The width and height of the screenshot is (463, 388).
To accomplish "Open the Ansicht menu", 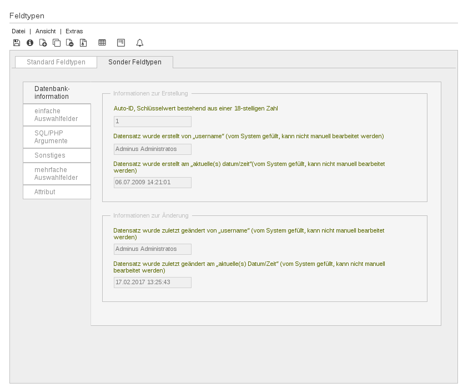I will pos(46,31).
